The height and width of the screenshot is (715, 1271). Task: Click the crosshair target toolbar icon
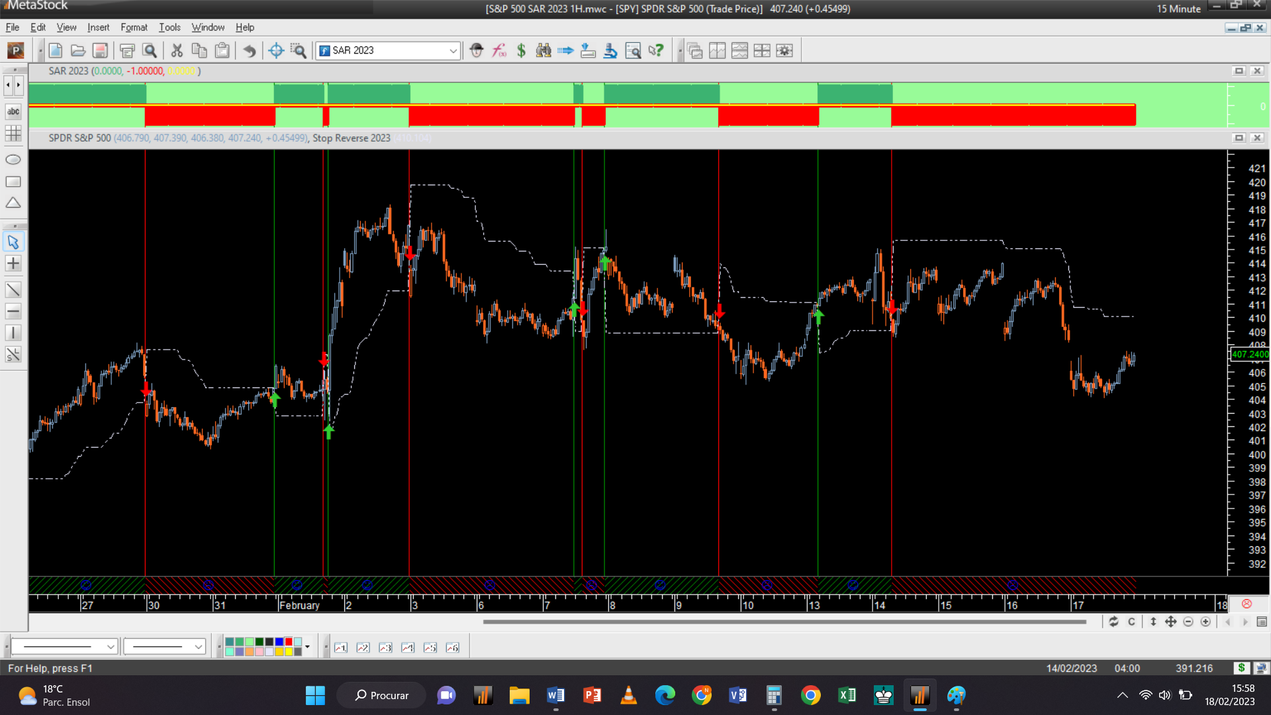[x=276, y=50]
